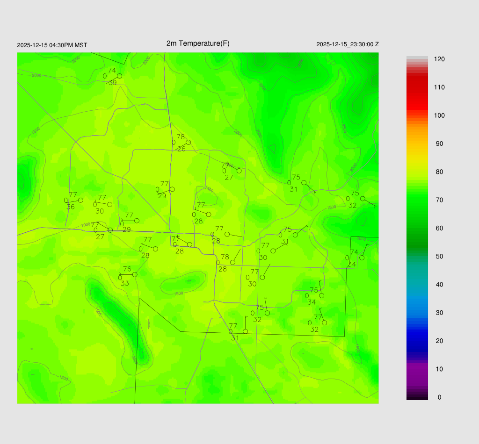Click the "2m Temperature(F)" plot title

198,43
